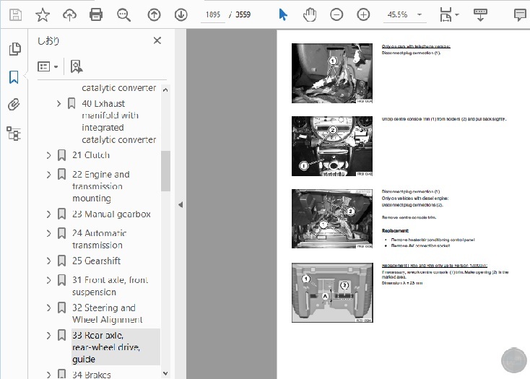Click the diesel plug connections photo
Image resolution: width=530 pixels, height=379 pixels.
pos(332,219)
